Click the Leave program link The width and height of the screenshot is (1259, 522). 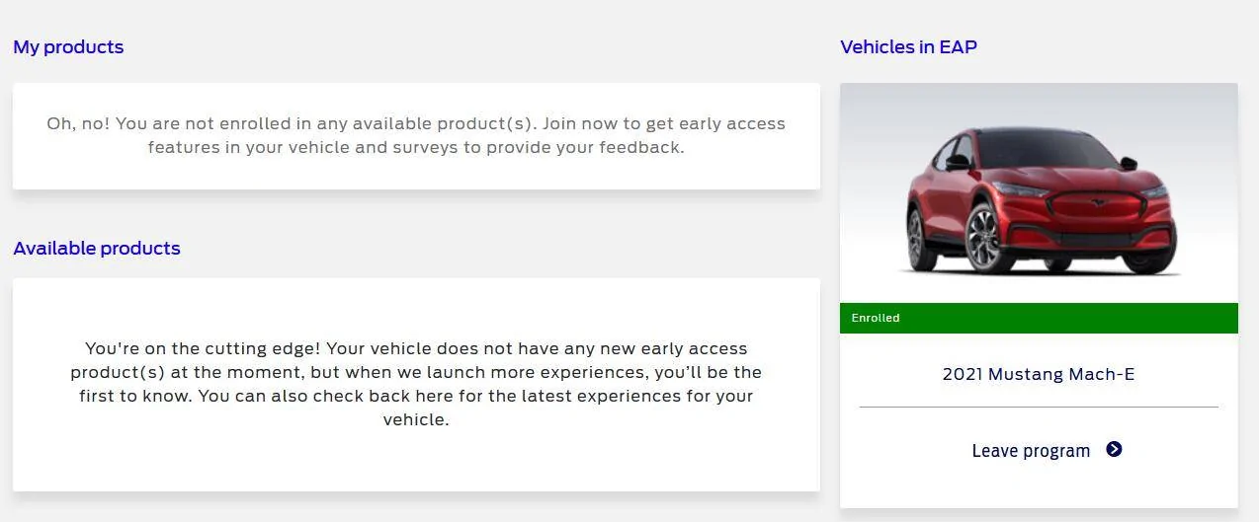(x=1031, y=451)
